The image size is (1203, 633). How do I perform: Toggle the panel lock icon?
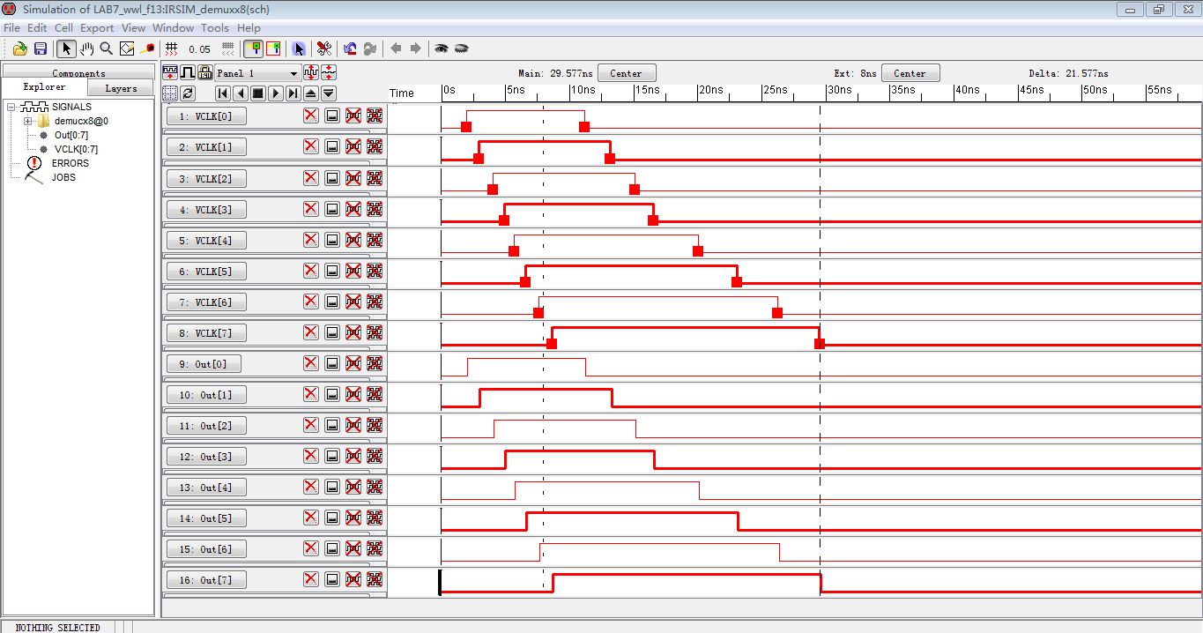coord(204,73)
